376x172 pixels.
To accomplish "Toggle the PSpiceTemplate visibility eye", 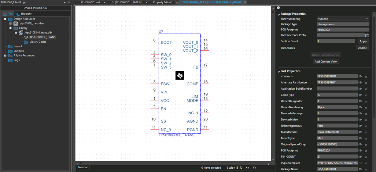I will click(x=360, y=163).
